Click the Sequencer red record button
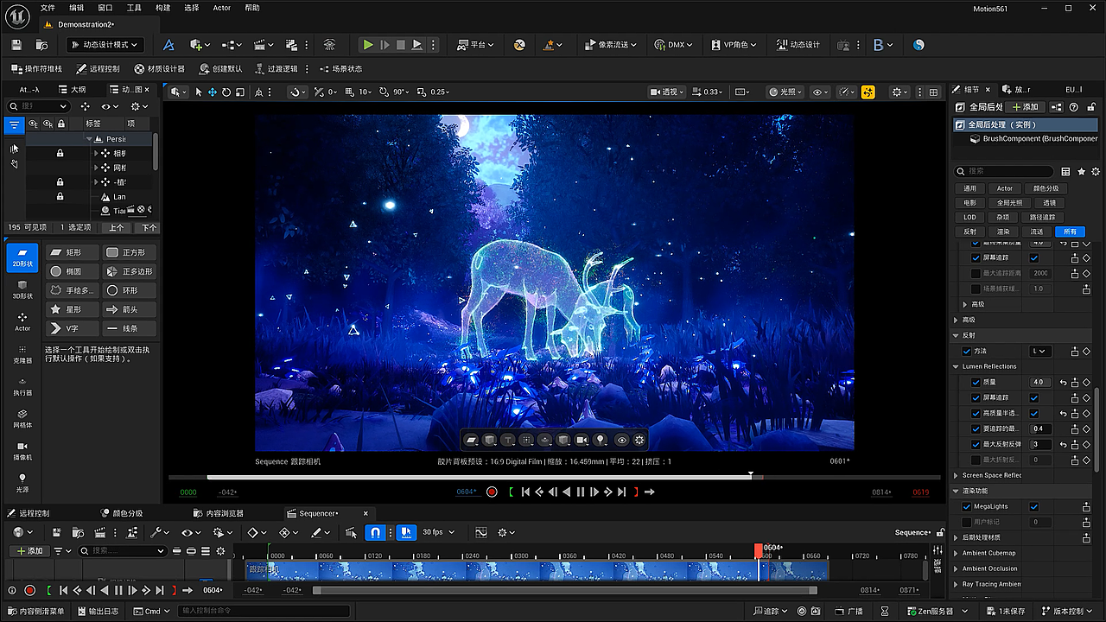The width and height of the screenshot is (1106, 622). 29,590
